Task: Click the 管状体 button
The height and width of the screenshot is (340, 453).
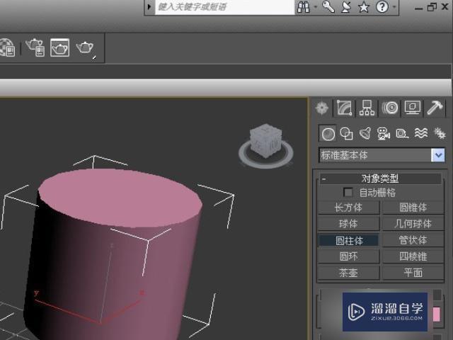Action: pos(413,240)
